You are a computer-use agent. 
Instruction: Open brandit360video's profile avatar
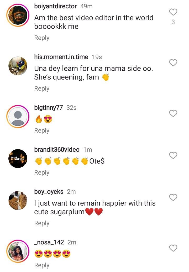coord(18,158)
